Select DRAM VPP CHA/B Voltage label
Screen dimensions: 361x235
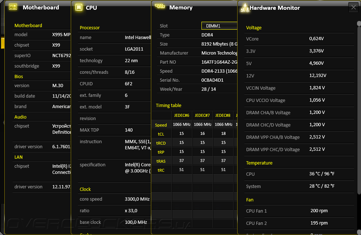[x=273, y=137]
